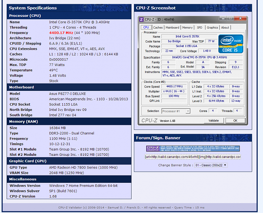Click the CPU-Z Validator forum banner image
The image size is (263, 213).
point(193,148)
